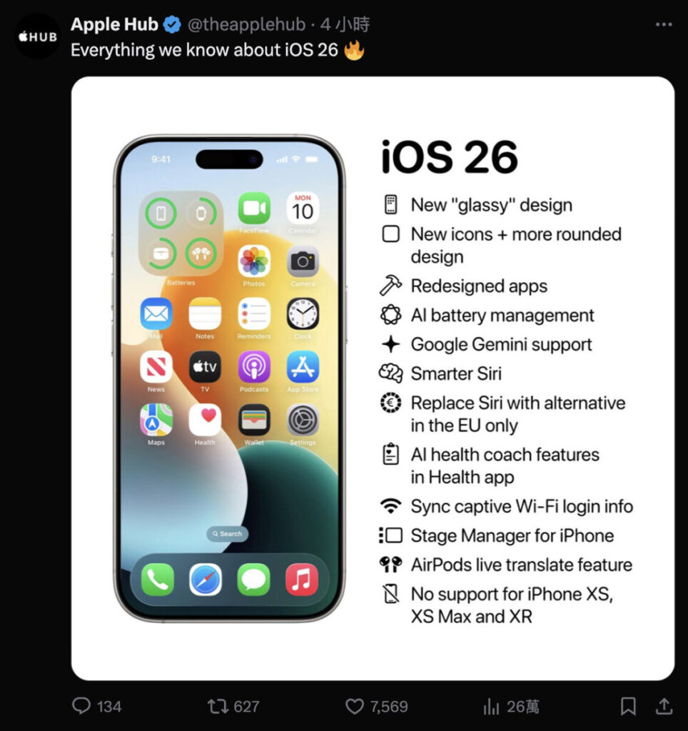This screenshot has height=731, width=688.
Task: Click the Apple Hub display name
Action: point(115,24)
